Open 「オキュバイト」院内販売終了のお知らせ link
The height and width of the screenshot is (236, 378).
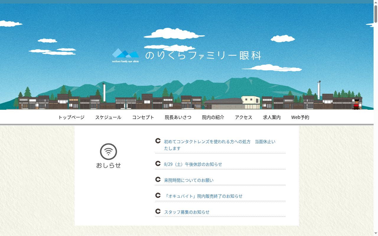pyautogui.click(x=203, y=196)
